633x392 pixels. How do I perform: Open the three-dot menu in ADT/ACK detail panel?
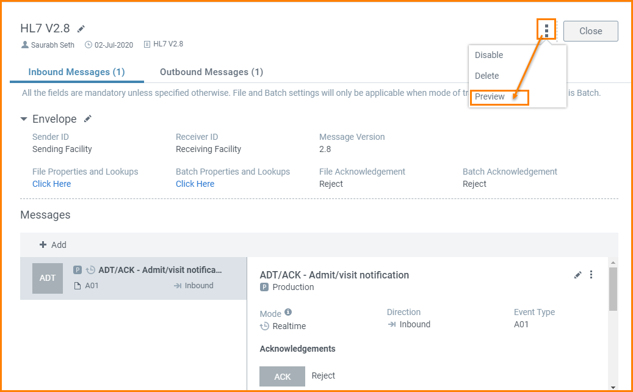coord(591,275)
